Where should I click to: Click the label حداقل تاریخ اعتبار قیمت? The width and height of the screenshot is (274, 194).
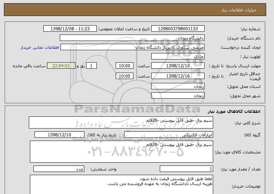245,76
